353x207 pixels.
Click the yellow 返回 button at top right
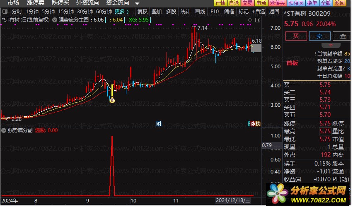click(x=340, y=3)
